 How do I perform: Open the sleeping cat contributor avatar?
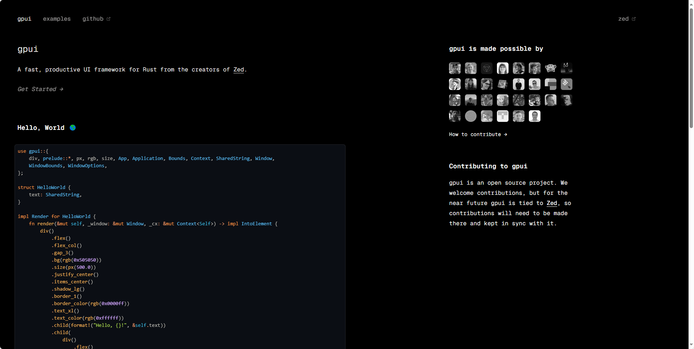click(487, 116)
